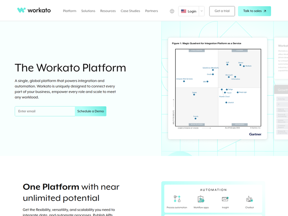Click the 'One Platform with near unlimited potential' heading
The image size is (288, 216).
tap(71, 193)
